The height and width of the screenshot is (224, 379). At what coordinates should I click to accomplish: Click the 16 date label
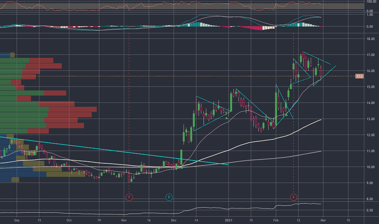149,220
